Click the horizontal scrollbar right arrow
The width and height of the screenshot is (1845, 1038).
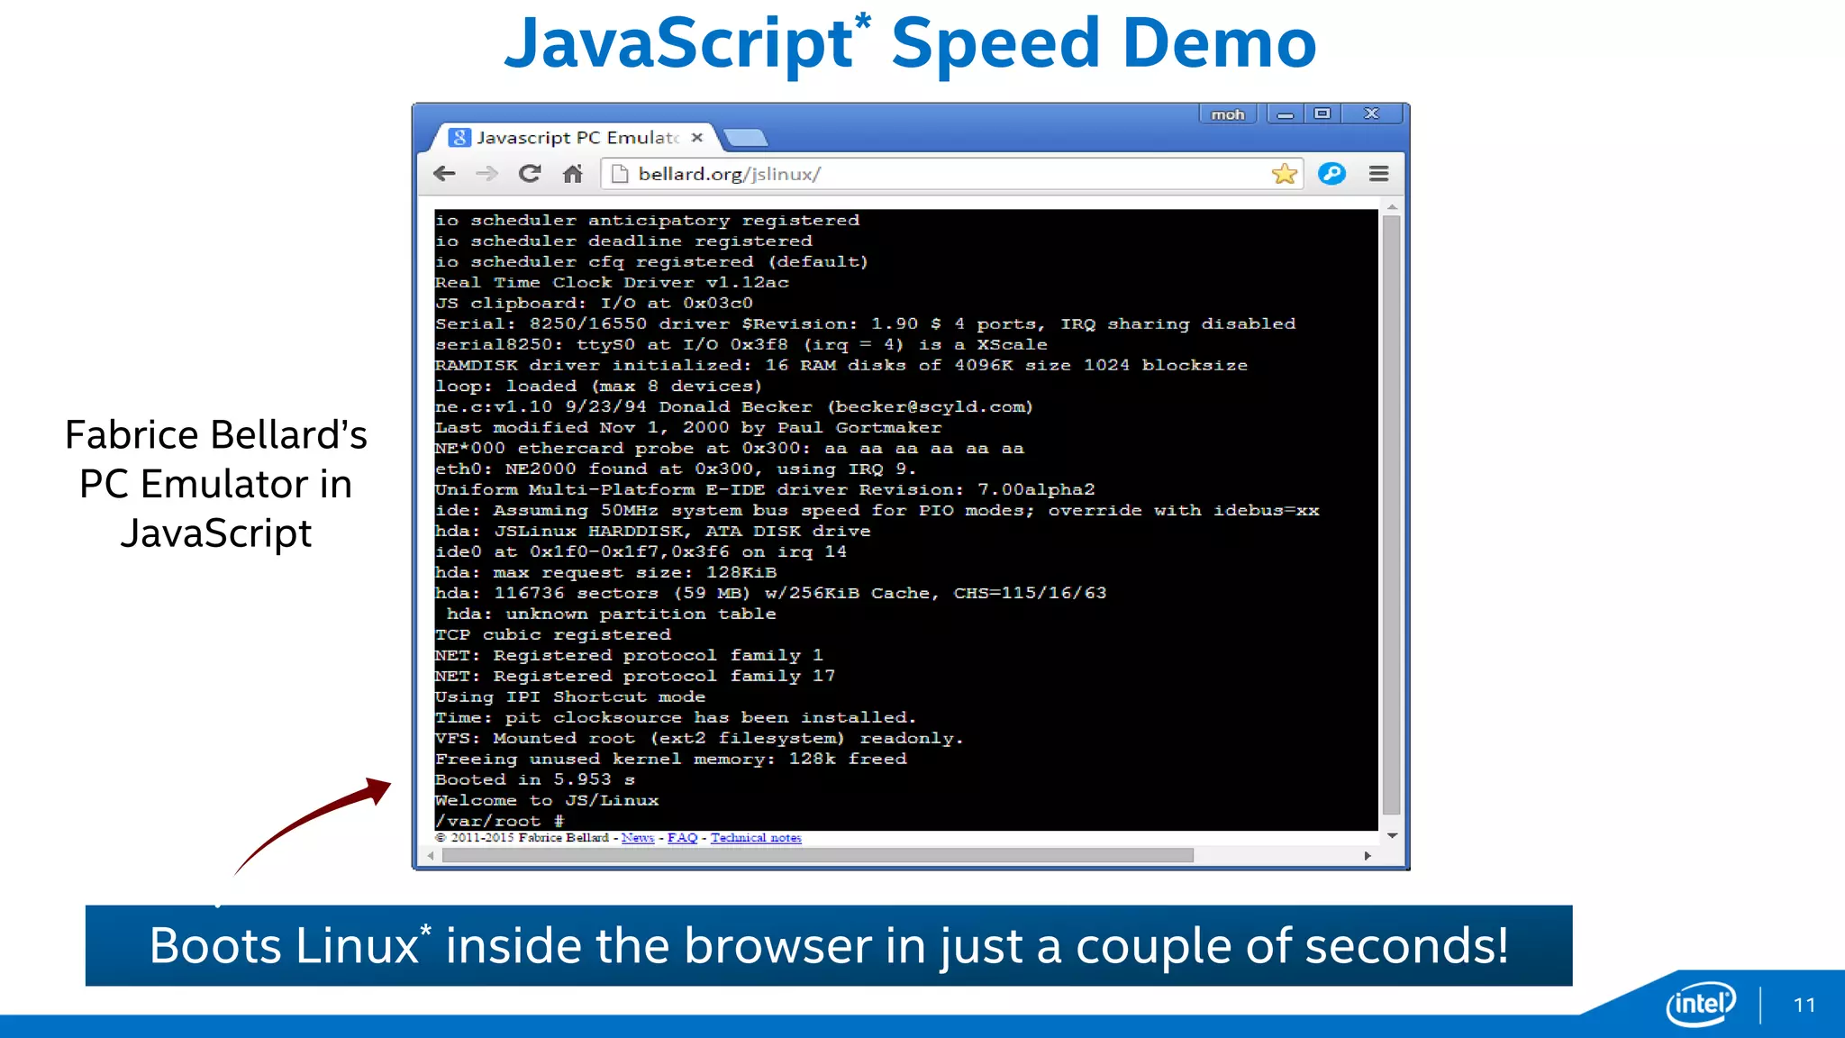1368,855
